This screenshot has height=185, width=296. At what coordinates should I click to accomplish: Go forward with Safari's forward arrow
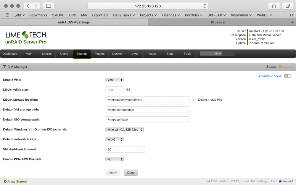36,6
